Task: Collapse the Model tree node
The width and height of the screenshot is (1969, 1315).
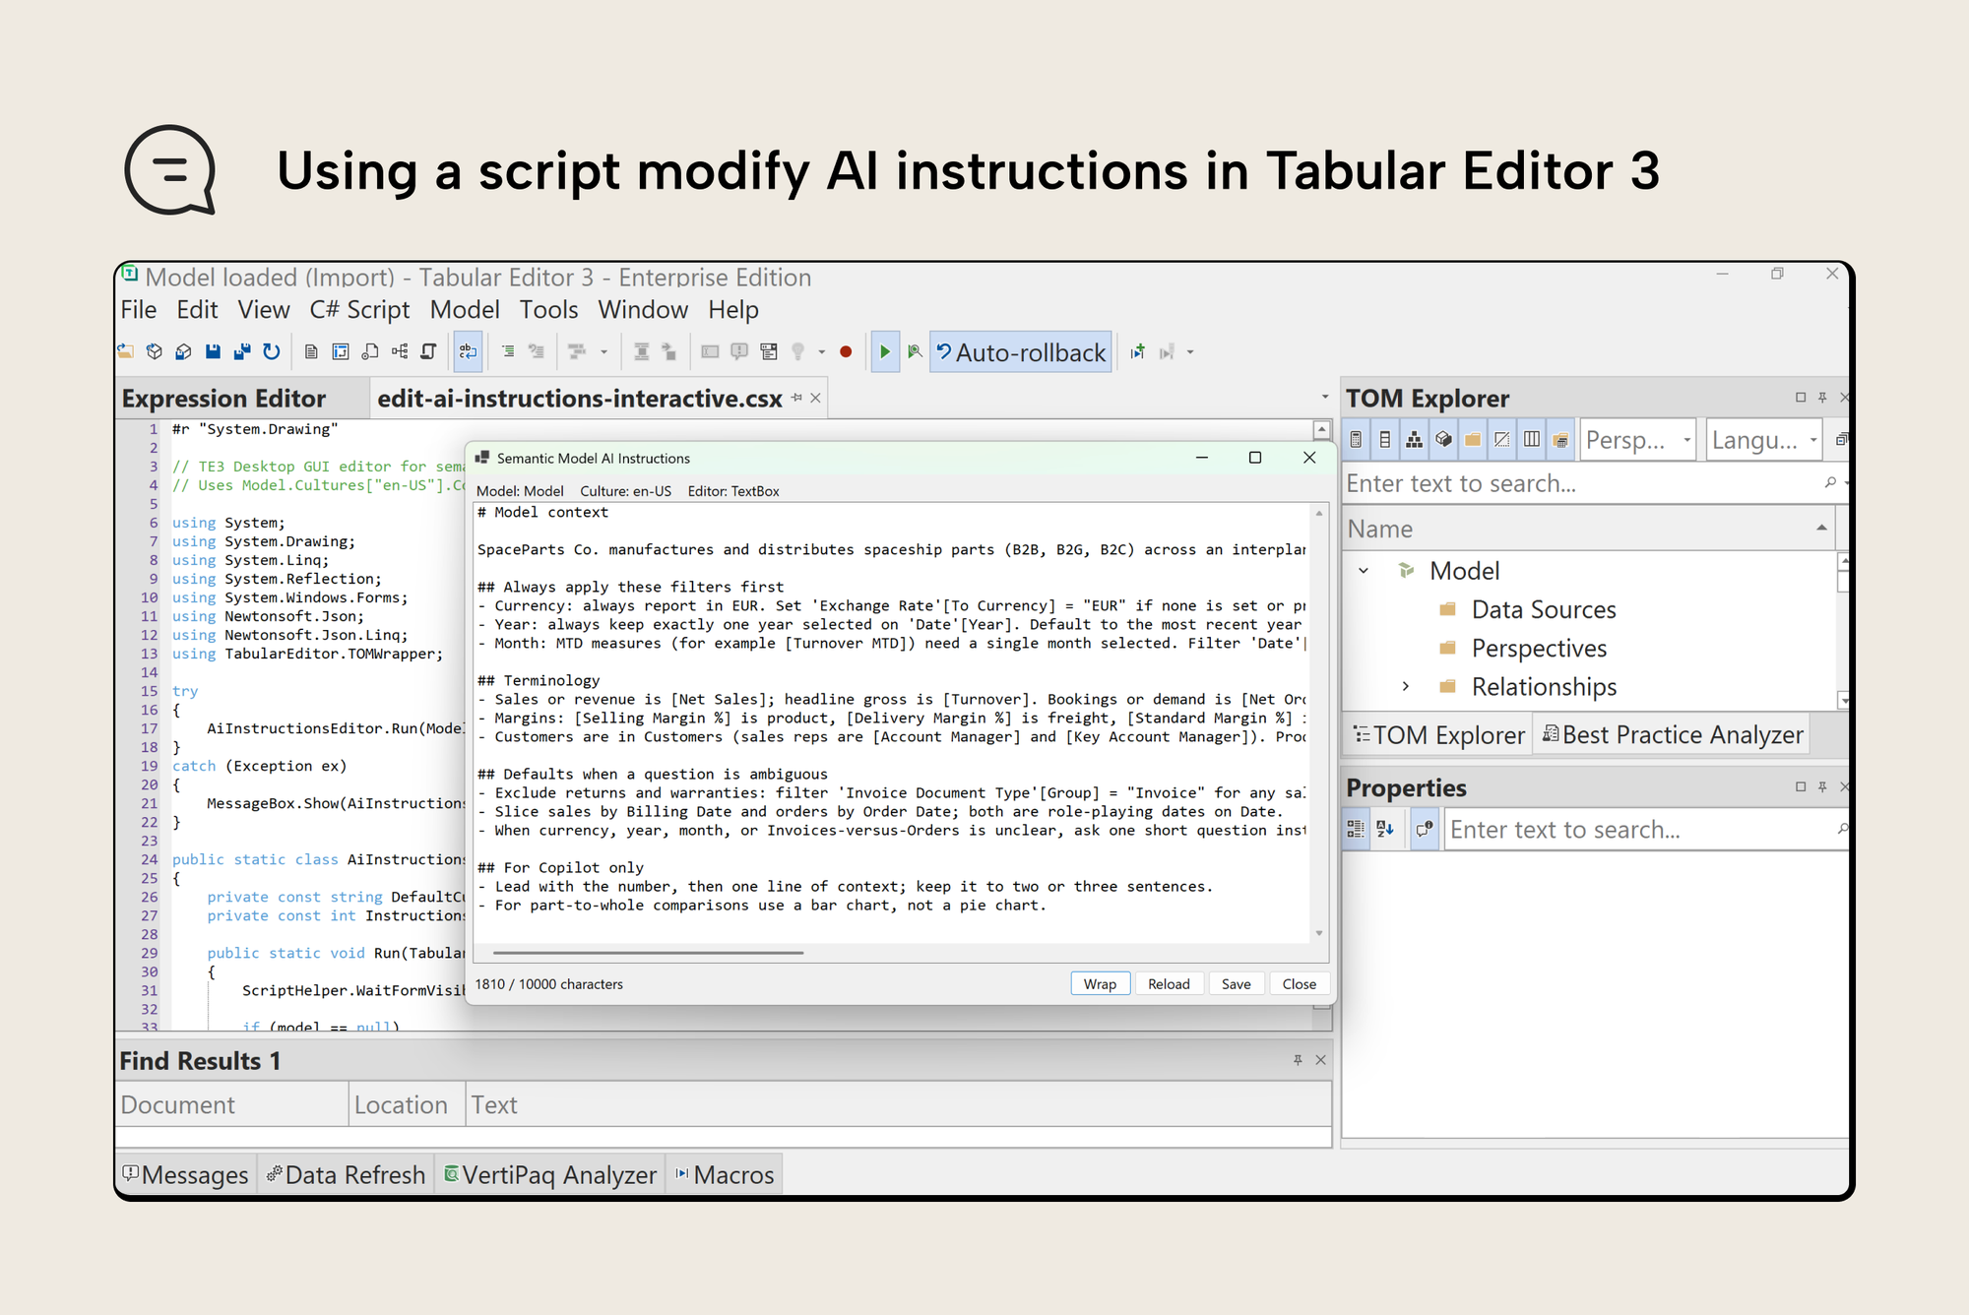Action: (1364, 570)
